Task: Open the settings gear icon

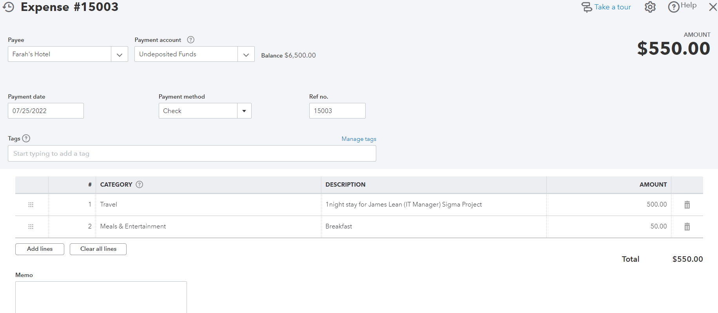Action: tap(650, 7)
